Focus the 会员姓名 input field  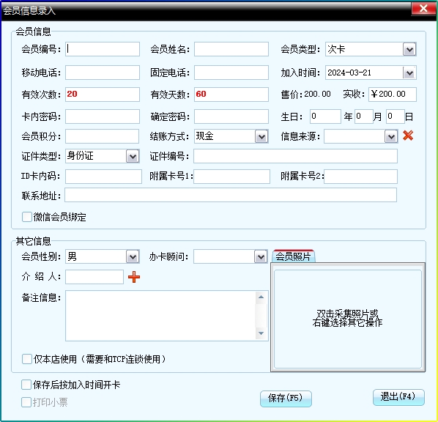(x=231, y=49)
